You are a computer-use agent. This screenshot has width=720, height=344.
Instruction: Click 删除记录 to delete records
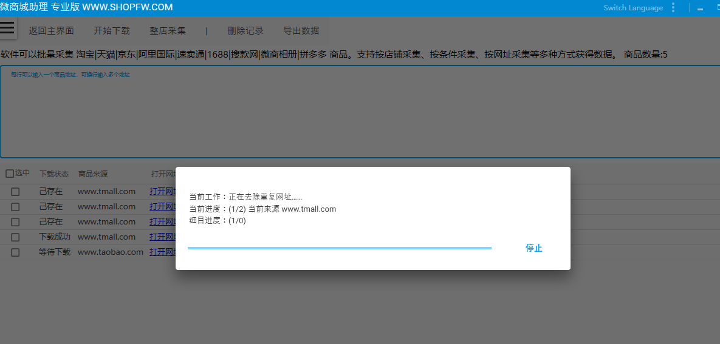pyautogui.click(x=245, y=31)
